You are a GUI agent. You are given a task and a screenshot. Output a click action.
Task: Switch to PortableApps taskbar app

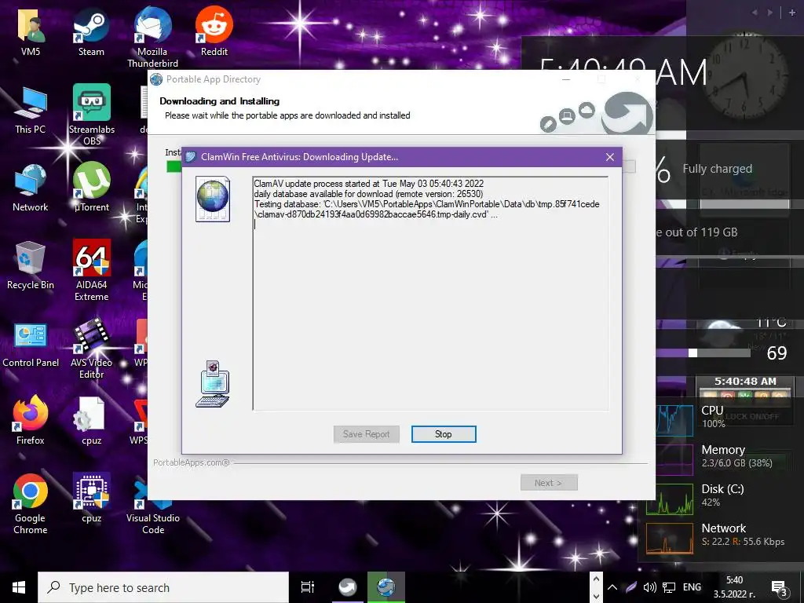coord(347,587)
